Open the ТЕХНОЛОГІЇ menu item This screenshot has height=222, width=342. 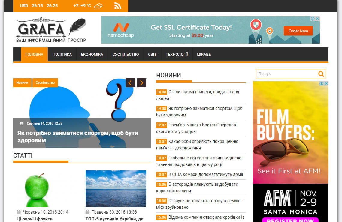(x=177, y=55)
